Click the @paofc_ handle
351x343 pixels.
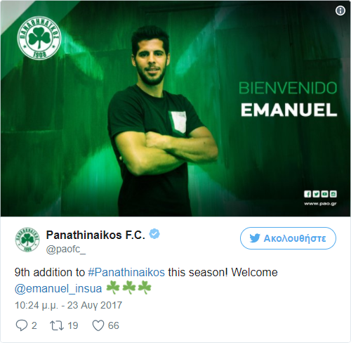pyautogui.click(x=66, y=250)
